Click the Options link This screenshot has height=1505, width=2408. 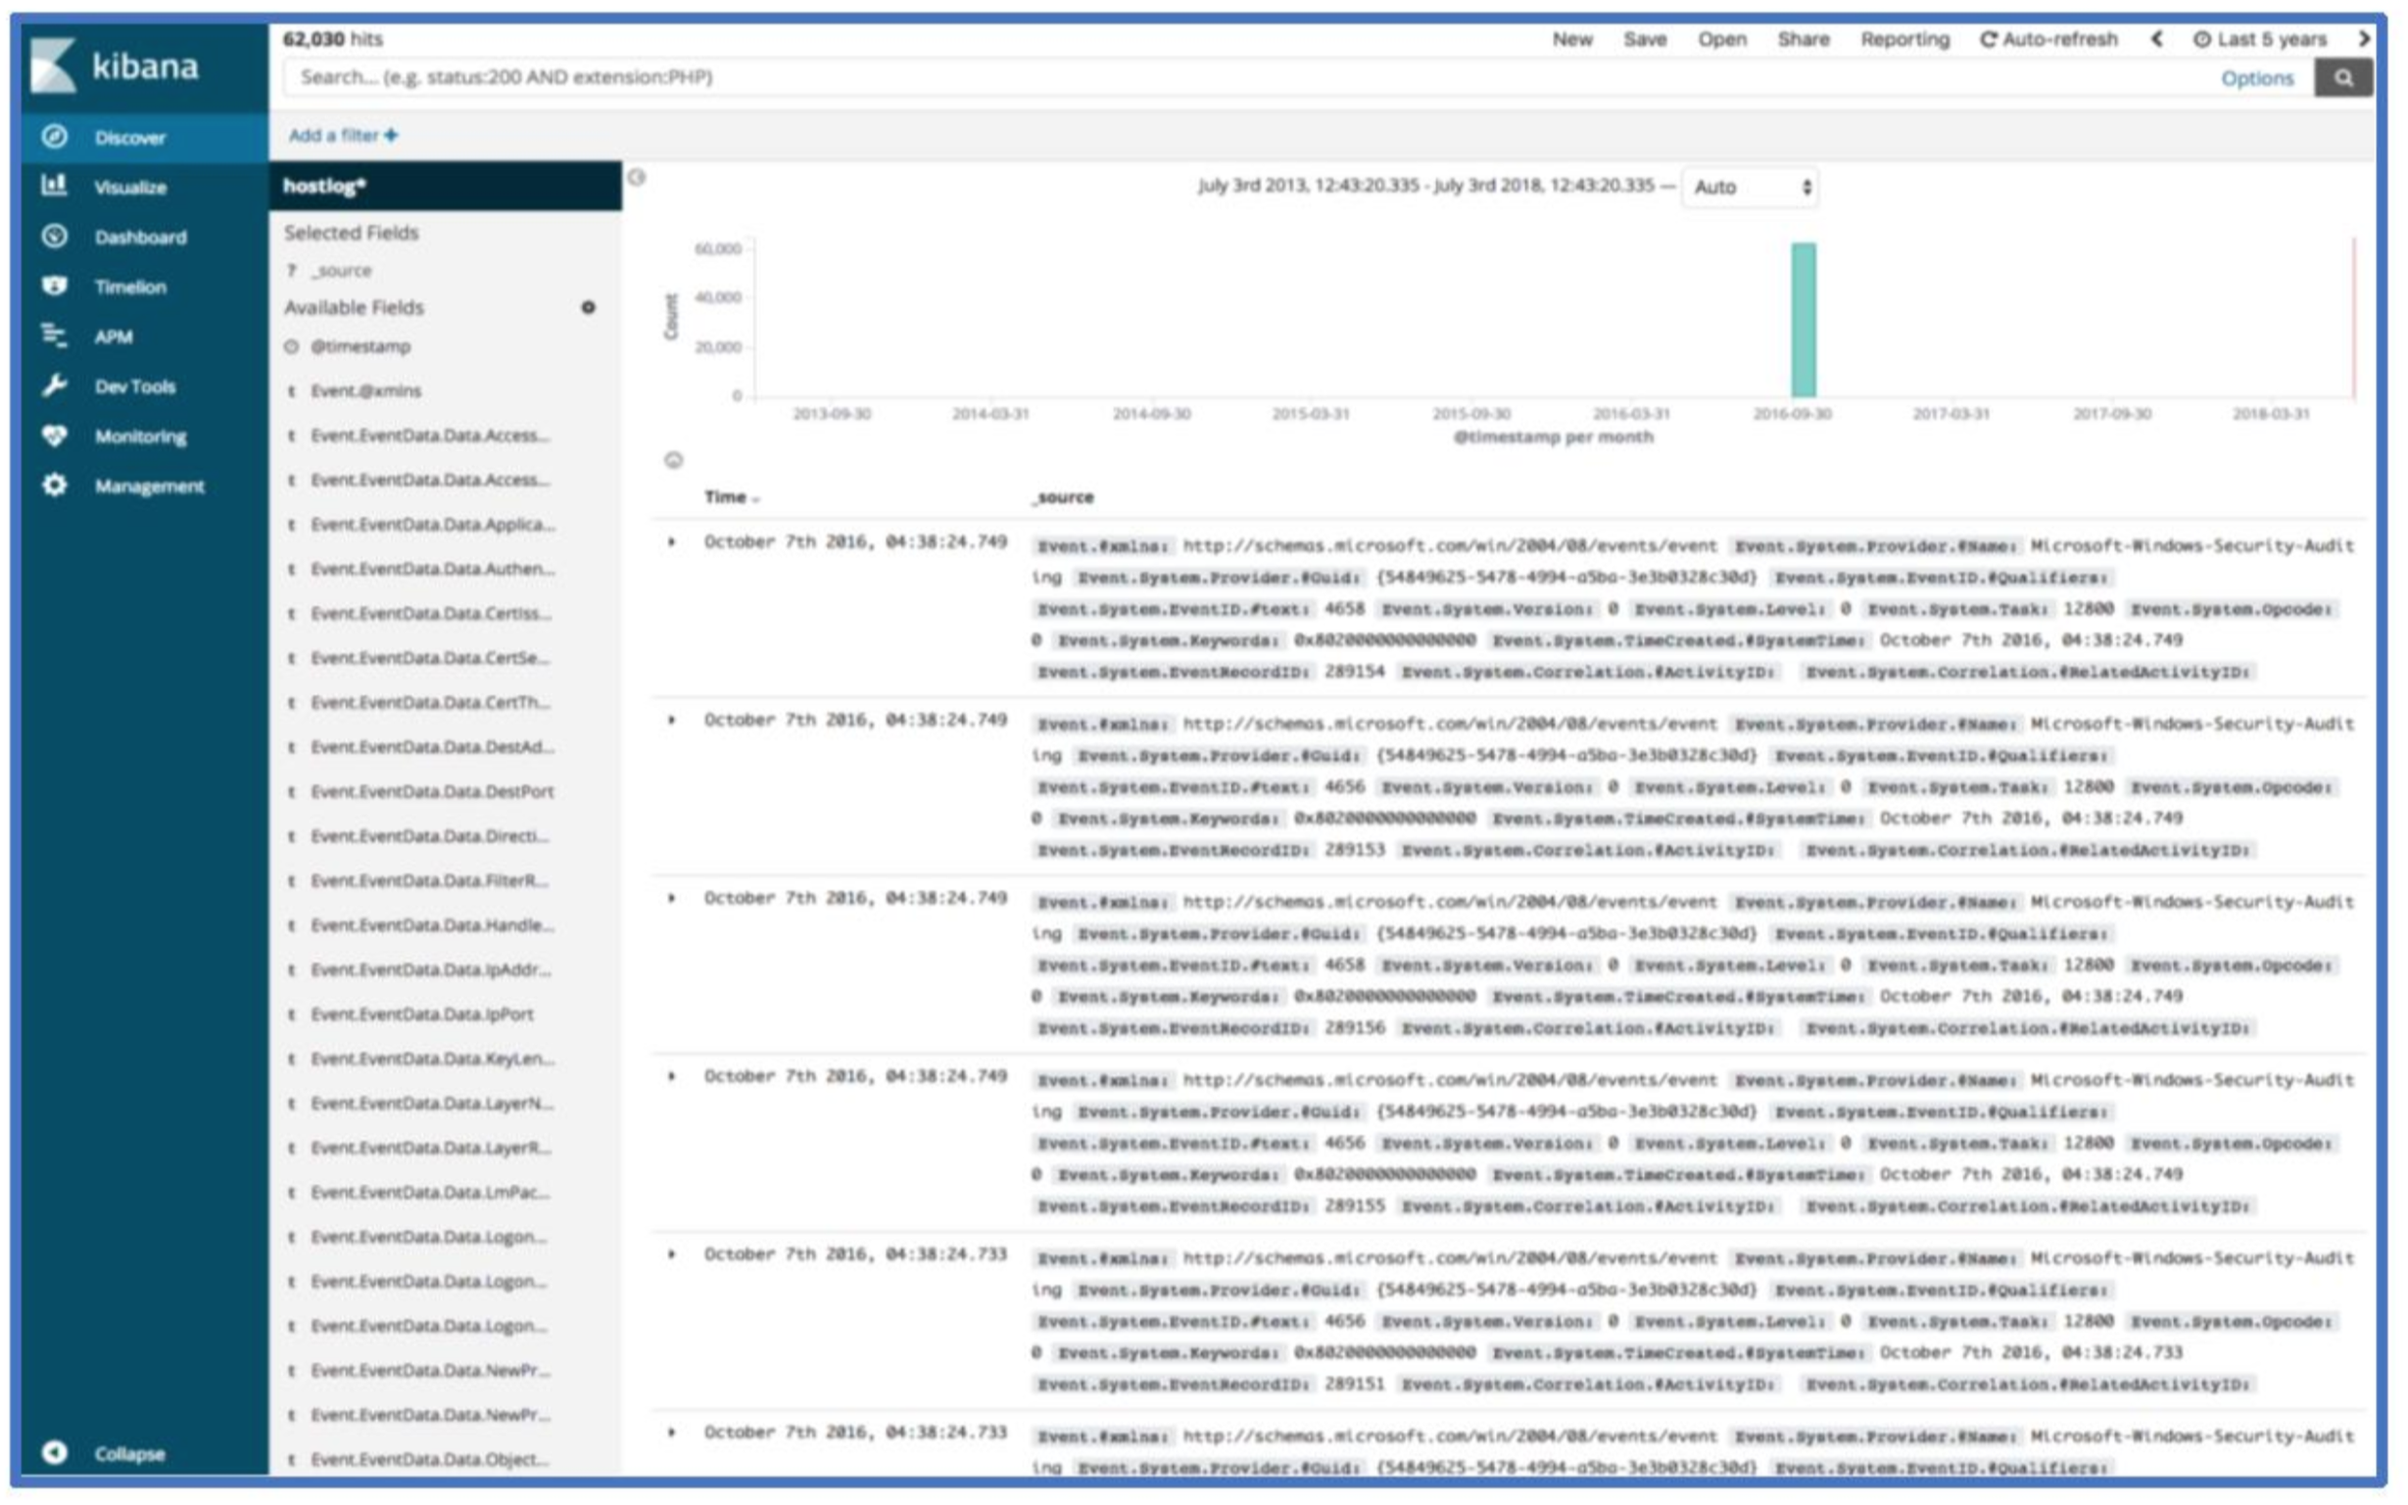click(2257, 78)
